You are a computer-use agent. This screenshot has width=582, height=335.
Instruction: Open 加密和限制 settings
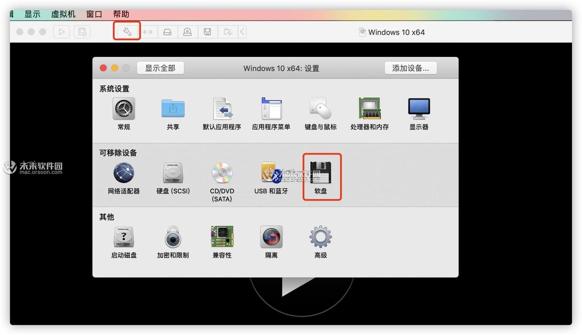(173, 237)
